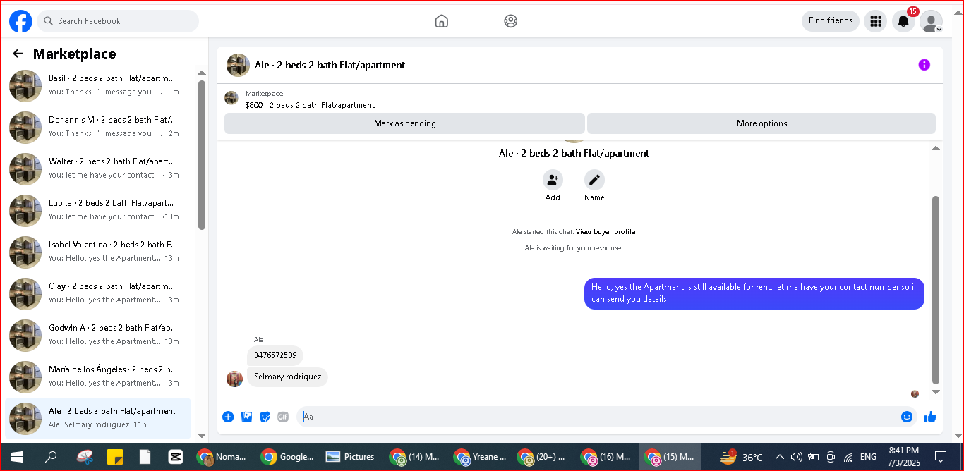This screenshot has height=471, width=964.
Task: Open Windows Start menu
Action: 16,457
